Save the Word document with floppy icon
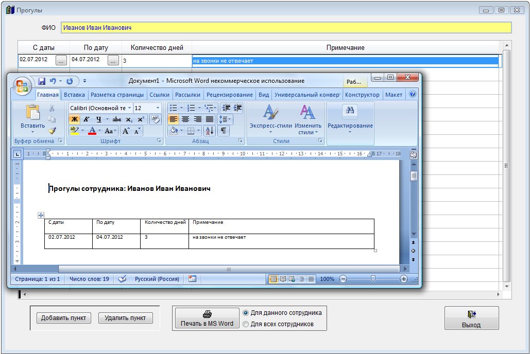The image size is (530, 354). [x=42, y=81]
